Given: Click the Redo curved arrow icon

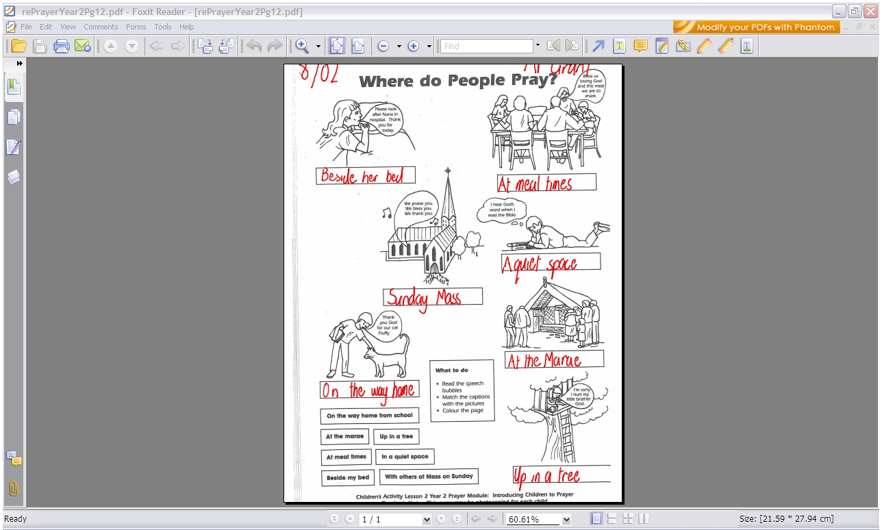Looking at the screenshot, I should point(275,46).
